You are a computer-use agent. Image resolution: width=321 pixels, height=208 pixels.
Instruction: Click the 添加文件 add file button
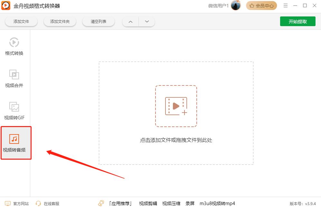[x=21, y=21]
